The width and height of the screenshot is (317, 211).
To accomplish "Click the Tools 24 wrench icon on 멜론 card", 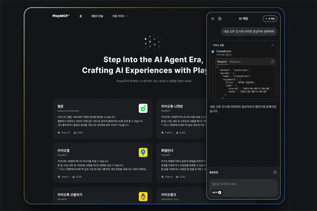I will click(x=59, y=133).
